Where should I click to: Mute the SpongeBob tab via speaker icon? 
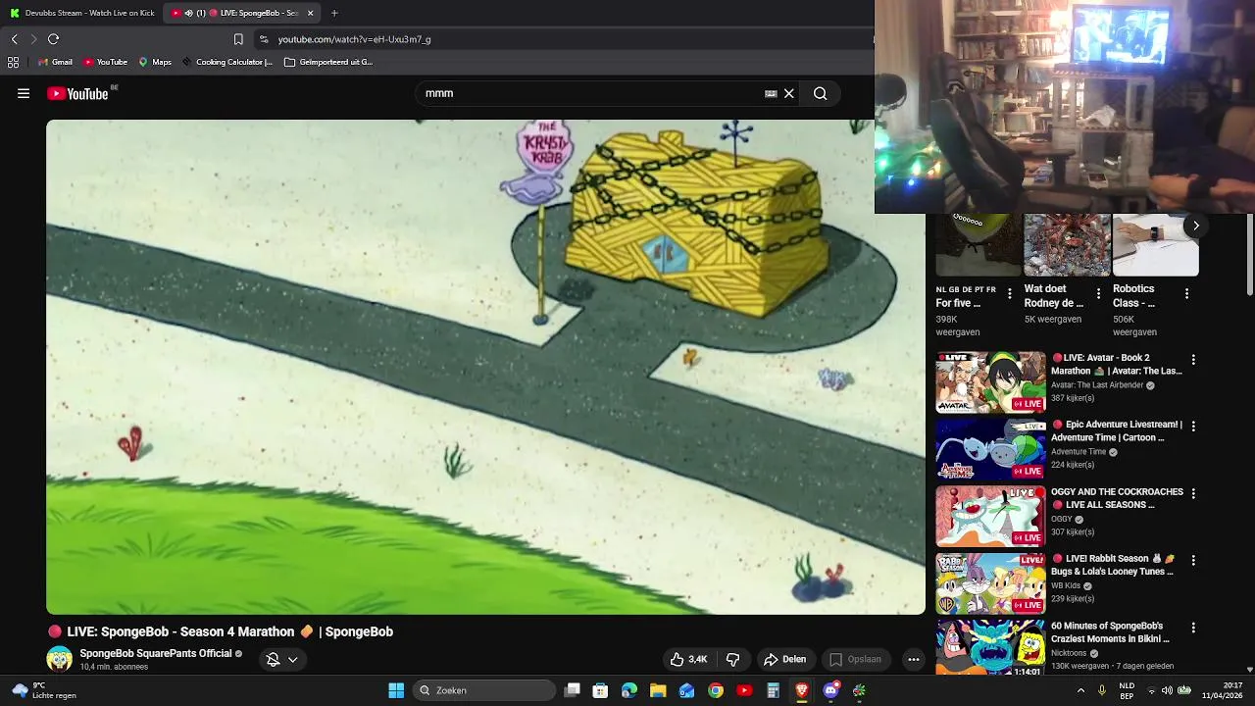coord(188,13)
